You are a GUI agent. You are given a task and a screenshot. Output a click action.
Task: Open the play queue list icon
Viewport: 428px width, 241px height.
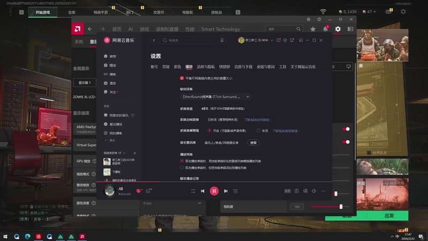coord(235,191)
